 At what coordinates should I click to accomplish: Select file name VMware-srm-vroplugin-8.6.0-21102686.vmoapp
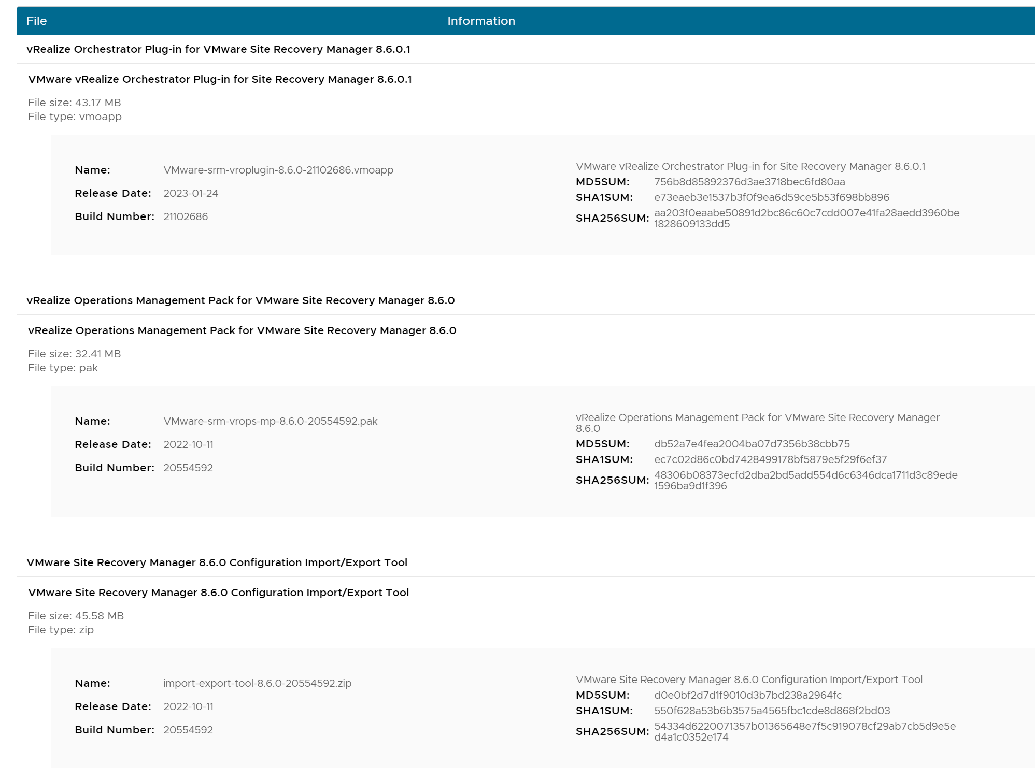point(278,170)
